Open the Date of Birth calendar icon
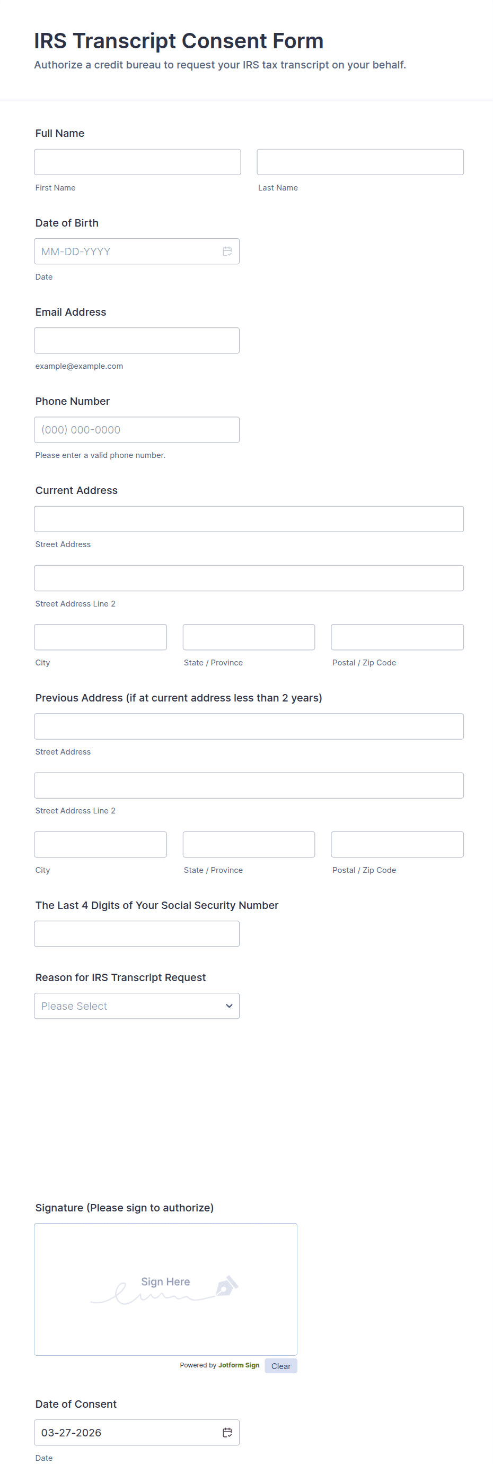The width and height of the screenshot is (493, 1464). [x=227, y=251]
